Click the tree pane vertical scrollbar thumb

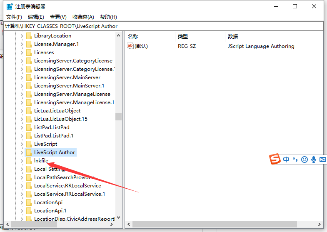[118, 117]
